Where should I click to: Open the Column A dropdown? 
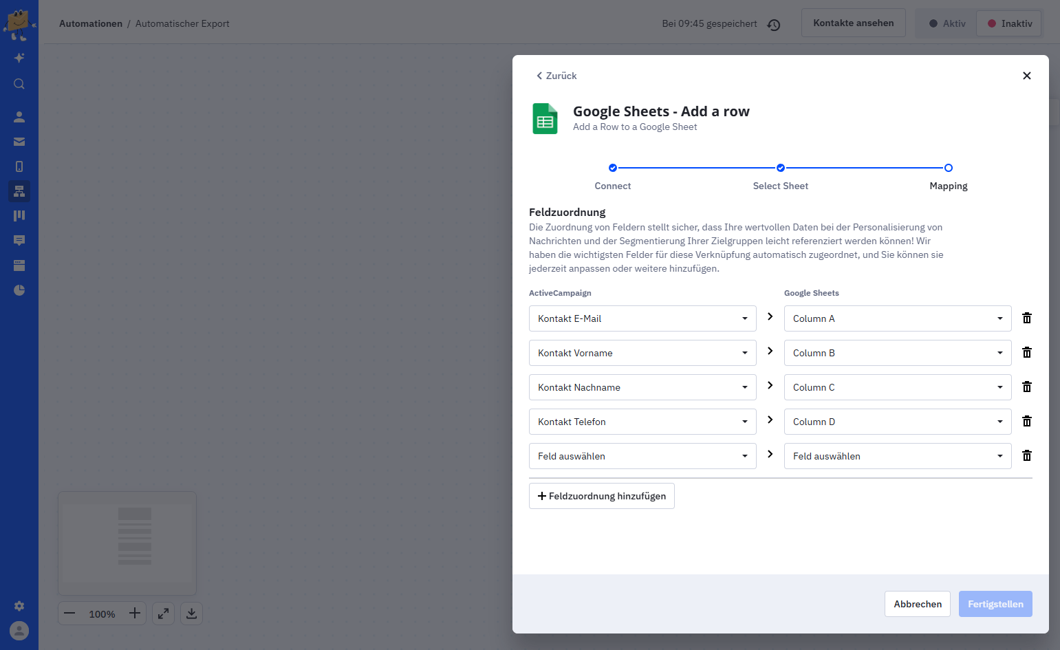(898, 318)
